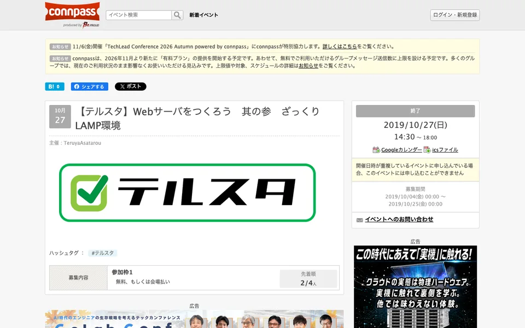This screenshot has height=328, width=525.
Task: Click the ics file download icon
Action: pos(427,150)
